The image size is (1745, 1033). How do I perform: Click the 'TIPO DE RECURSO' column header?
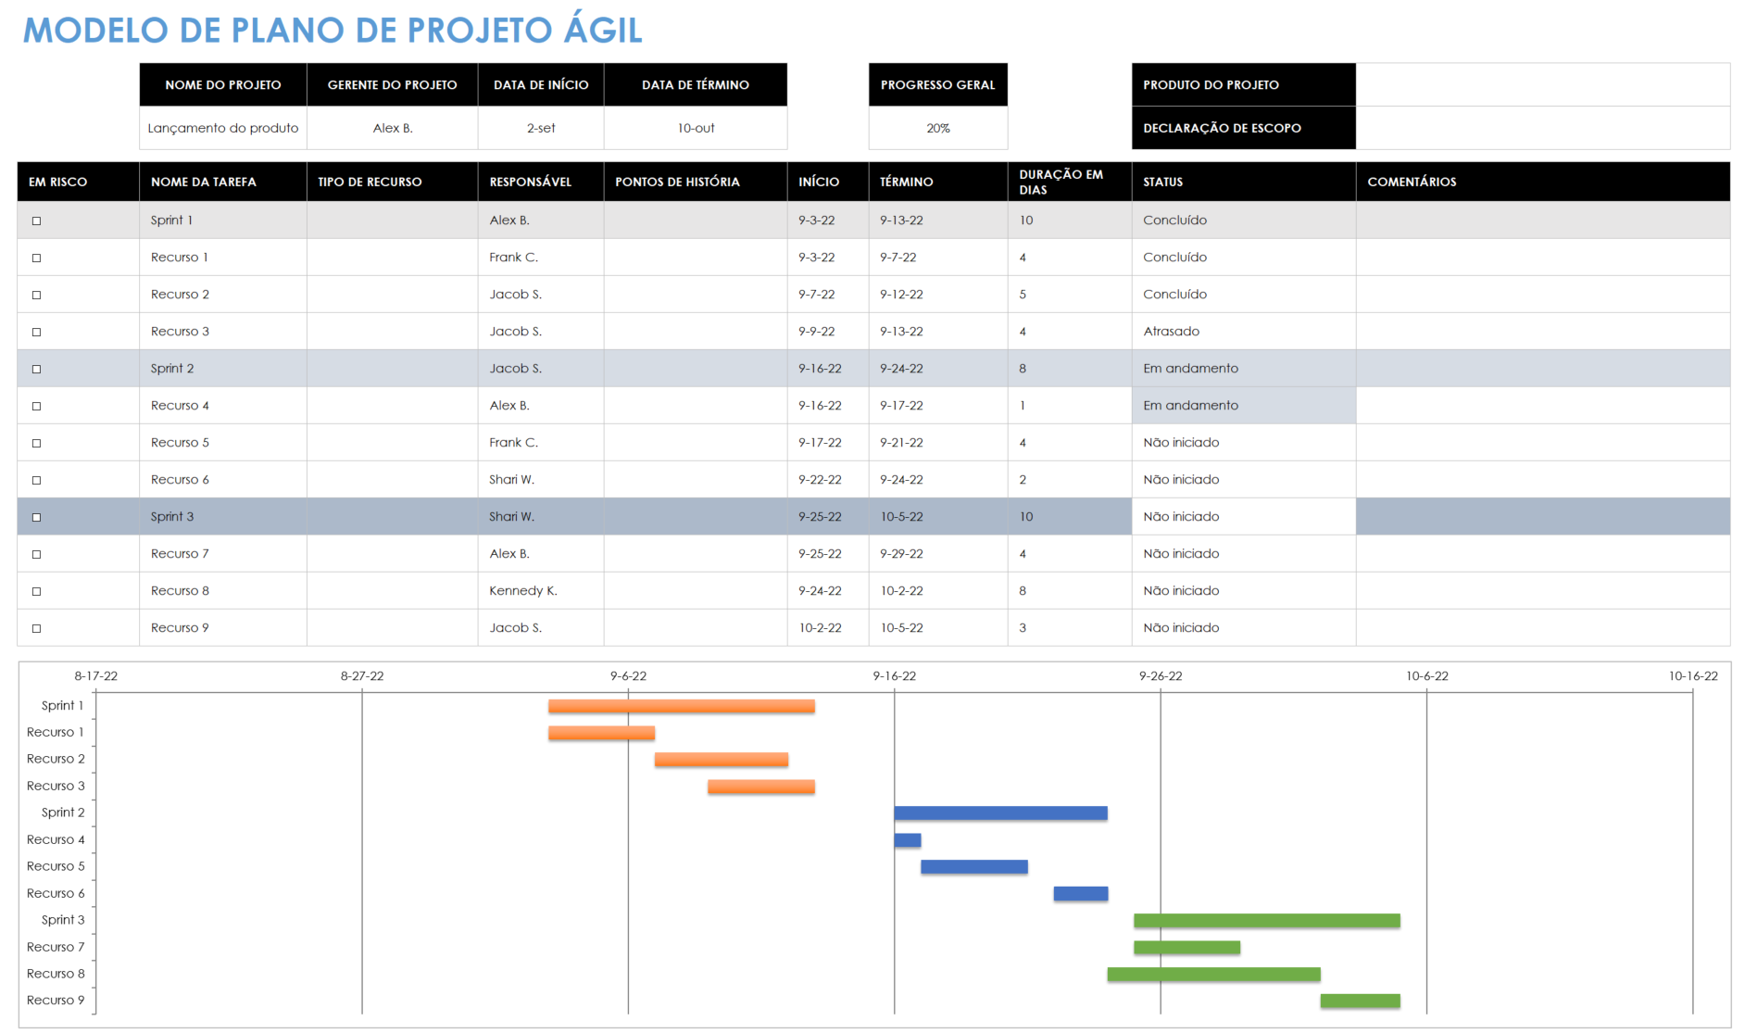(393, 182)
